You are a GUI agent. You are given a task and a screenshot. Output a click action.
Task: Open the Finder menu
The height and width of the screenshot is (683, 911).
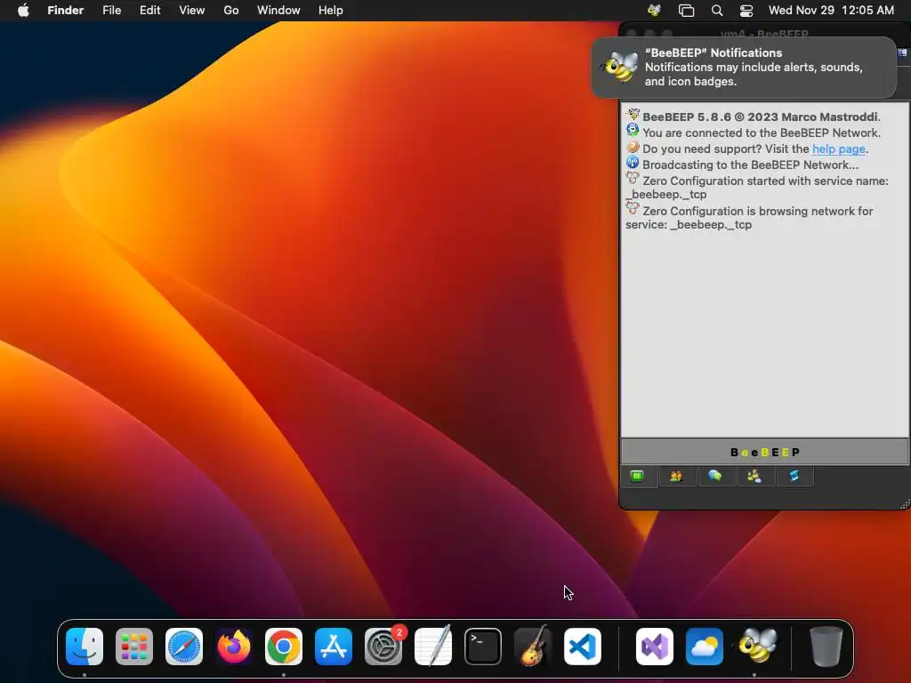tap(66, 11)
